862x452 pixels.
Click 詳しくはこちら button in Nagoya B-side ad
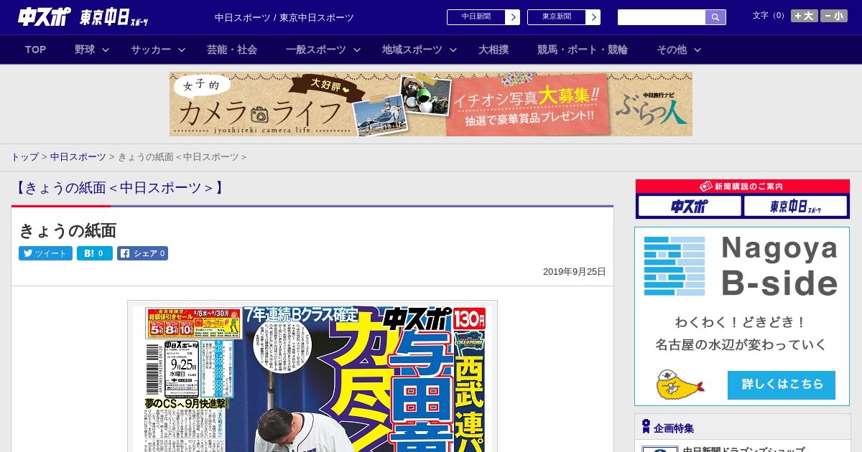coord(782,385)
